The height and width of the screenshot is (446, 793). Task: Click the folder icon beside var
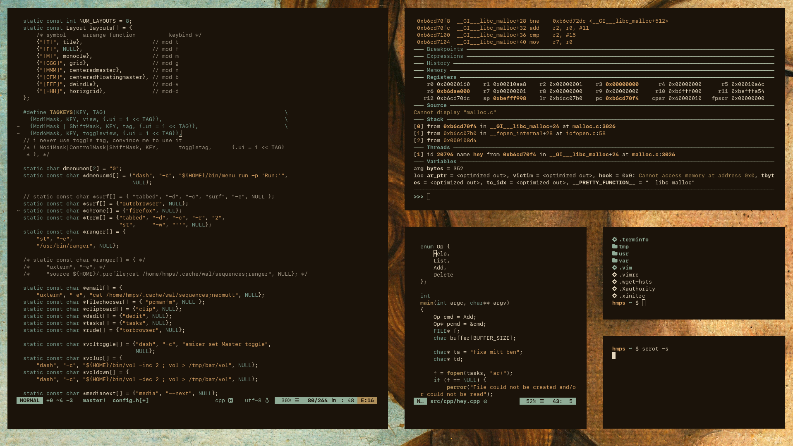[614, 260]
